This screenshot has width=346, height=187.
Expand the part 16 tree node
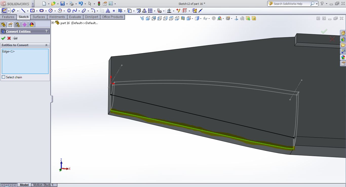(53, 23)
